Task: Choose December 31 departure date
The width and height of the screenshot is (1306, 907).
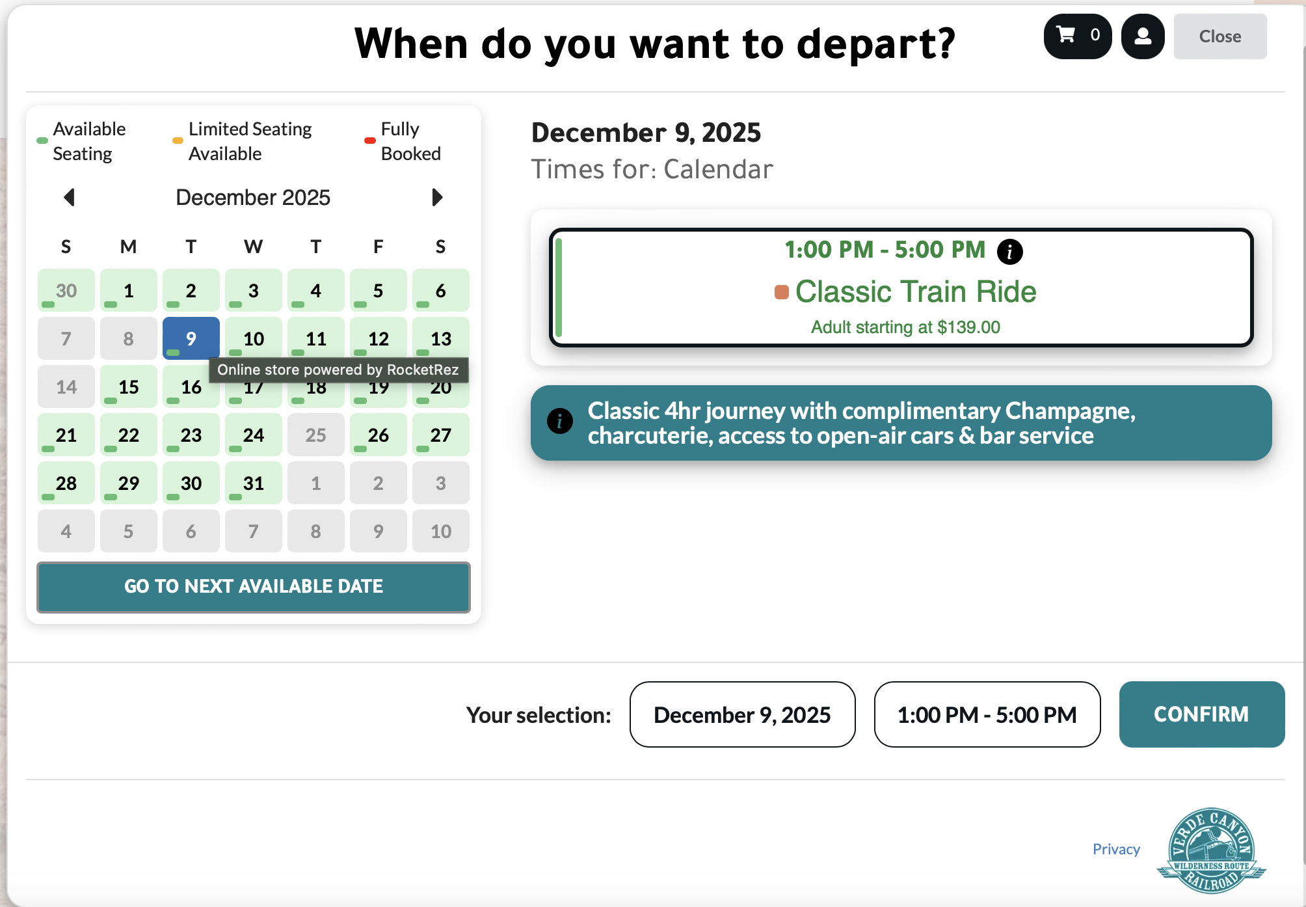Action: coord(254,483)
